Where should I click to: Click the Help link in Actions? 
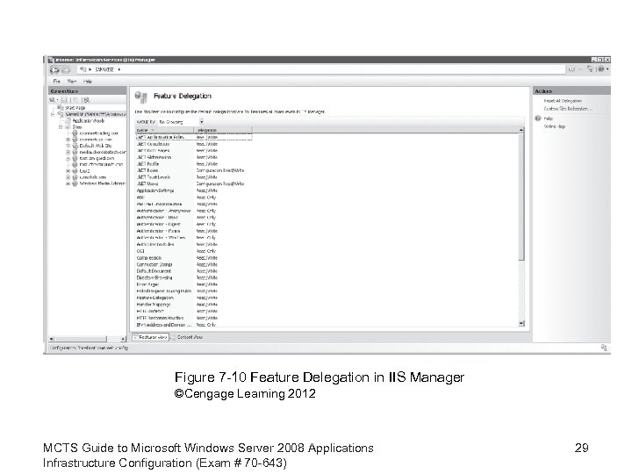click(x=548, y=118)
